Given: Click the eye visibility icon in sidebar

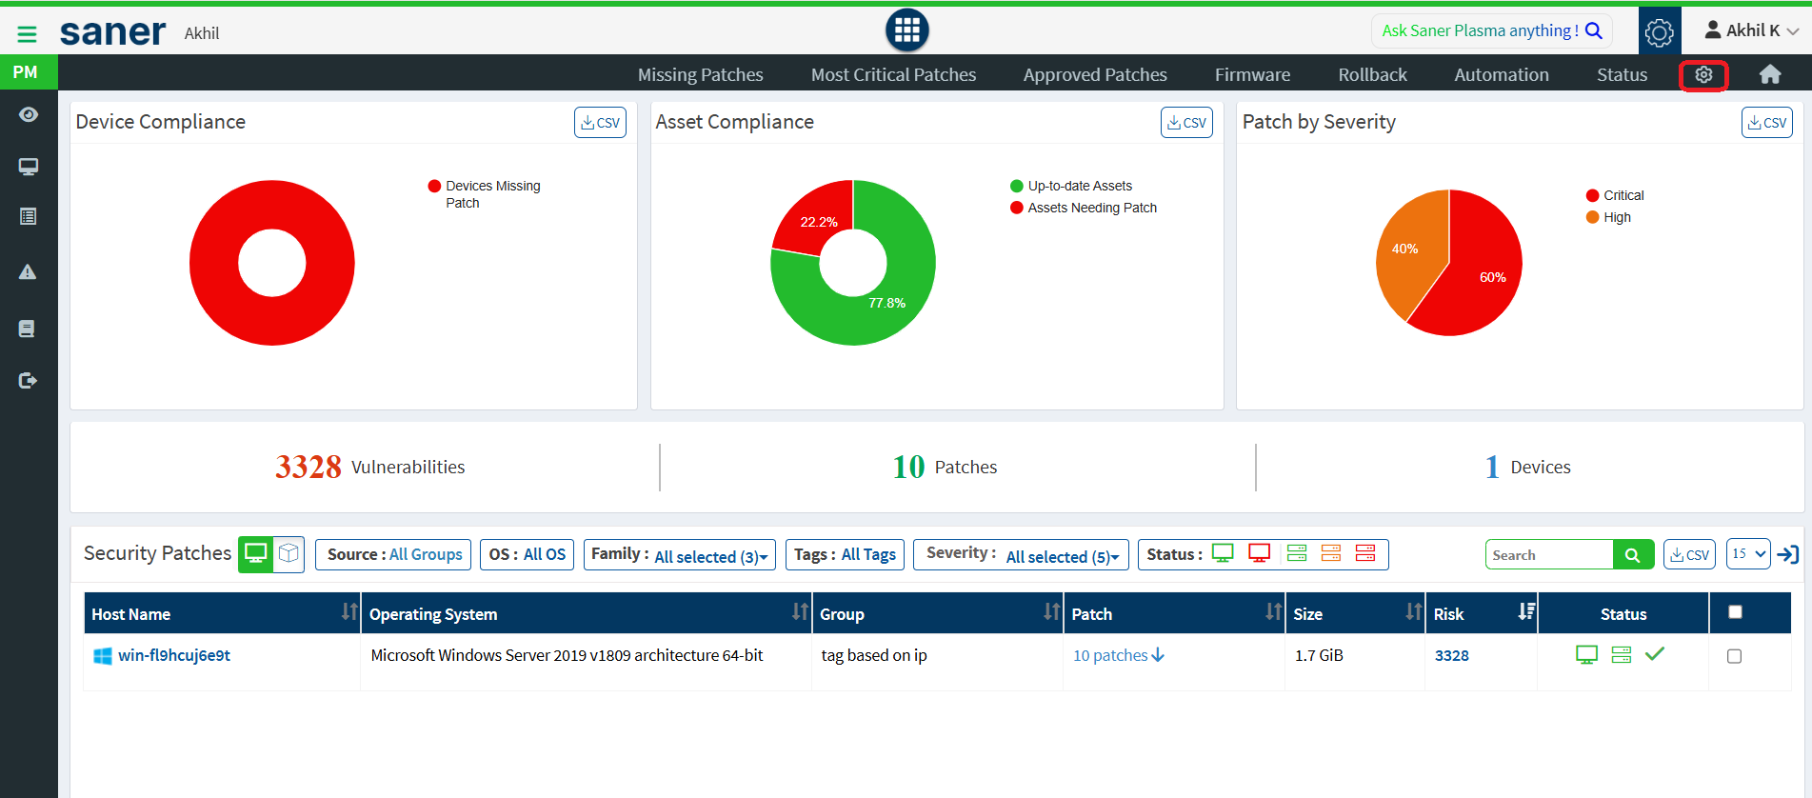Looking at the screenshot, I should 29,114.
